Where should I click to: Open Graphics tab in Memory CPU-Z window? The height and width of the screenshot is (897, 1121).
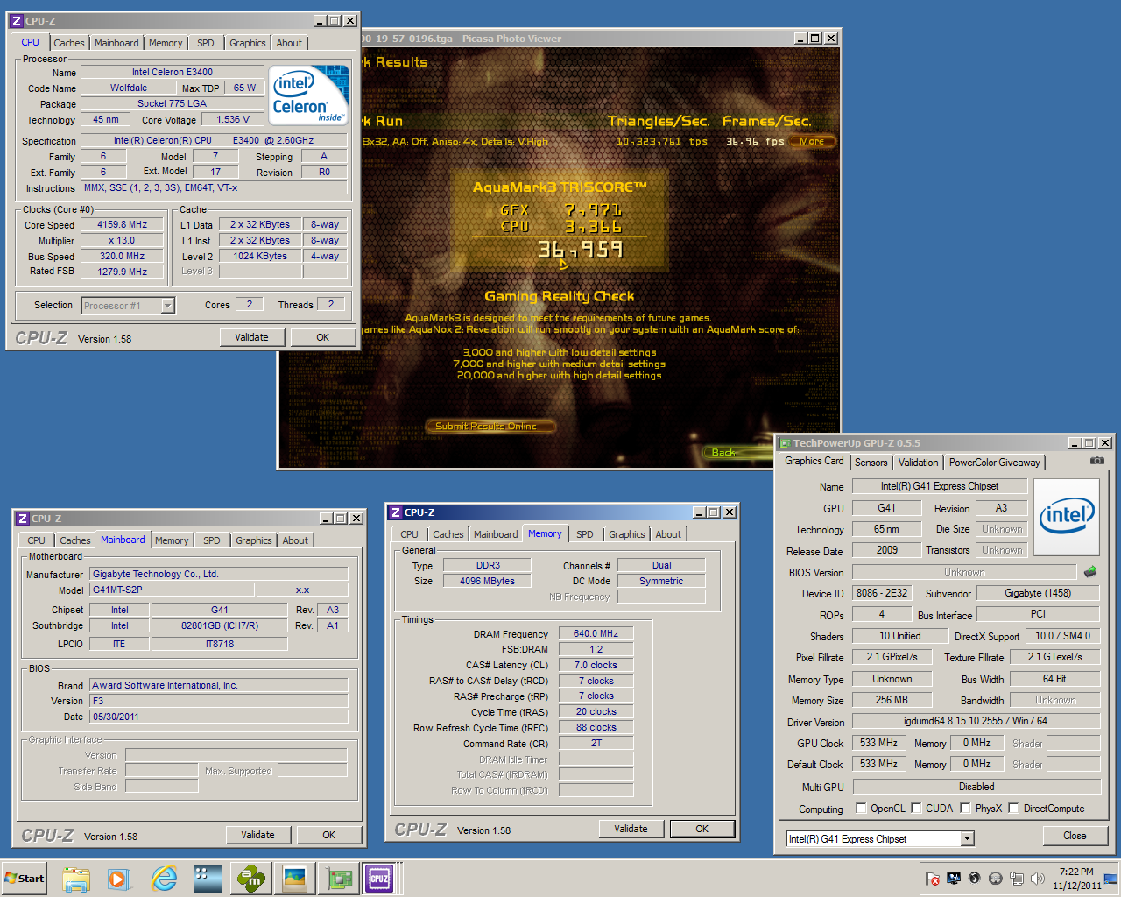click(x=627, y=534)
